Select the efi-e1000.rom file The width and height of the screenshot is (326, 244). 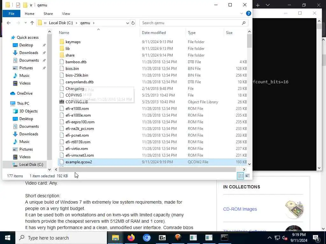[77, 109]
